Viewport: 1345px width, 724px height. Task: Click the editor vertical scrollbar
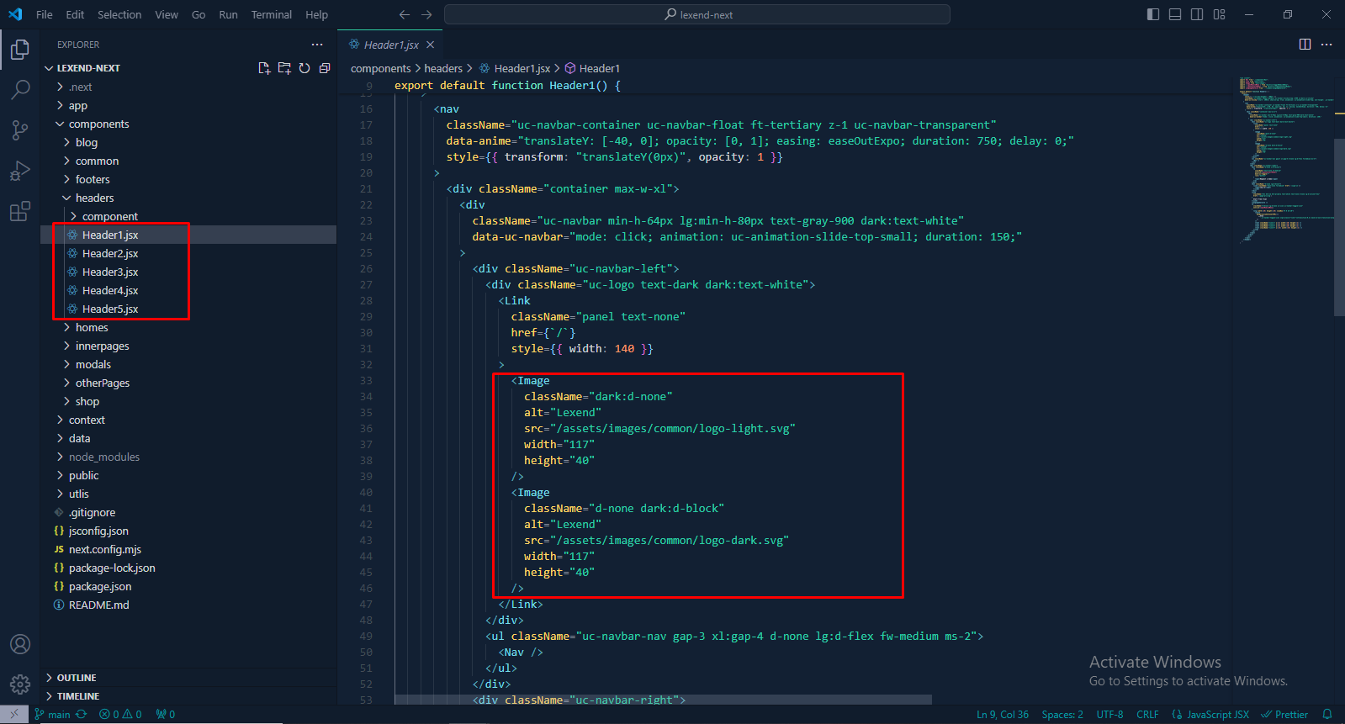pyautogui.click(x=1340, y=227)
